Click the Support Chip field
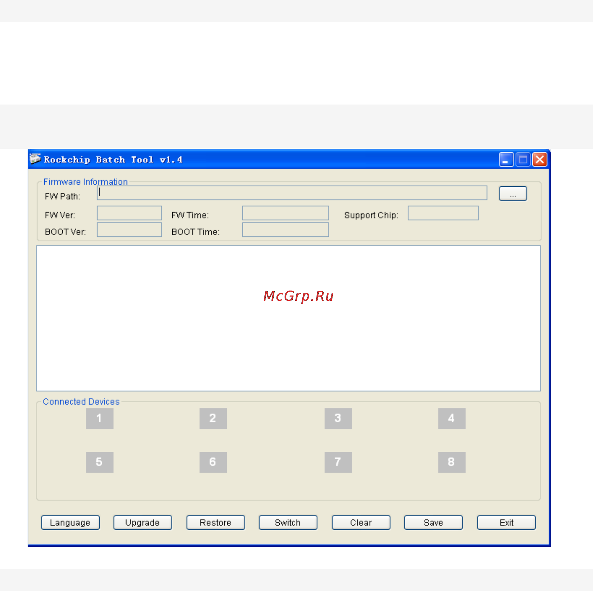 443,213
